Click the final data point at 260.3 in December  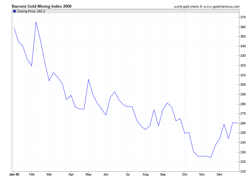pos(237,123)
